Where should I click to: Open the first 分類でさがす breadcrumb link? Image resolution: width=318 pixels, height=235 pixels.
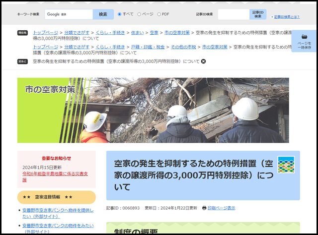[x=77, y=33]
